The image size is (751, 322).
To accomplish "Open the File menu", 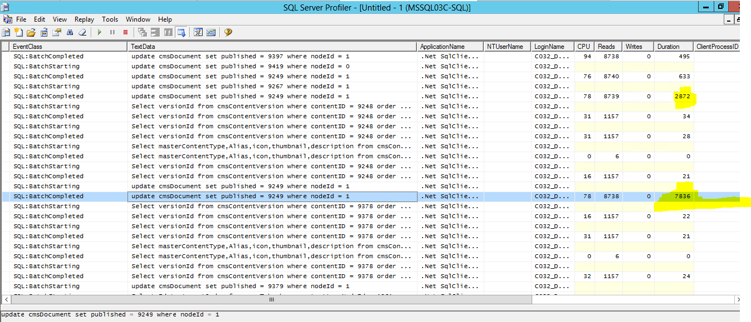I will [21, 19].
